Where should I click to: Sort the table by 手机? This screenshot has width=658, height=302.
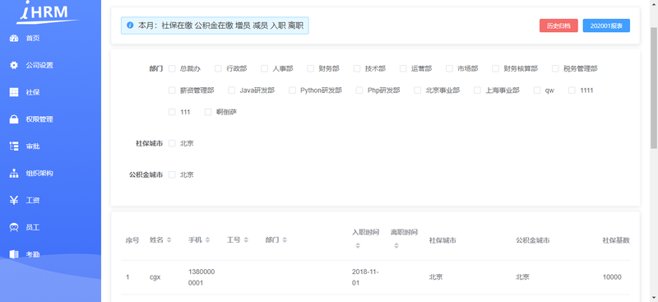207,239
